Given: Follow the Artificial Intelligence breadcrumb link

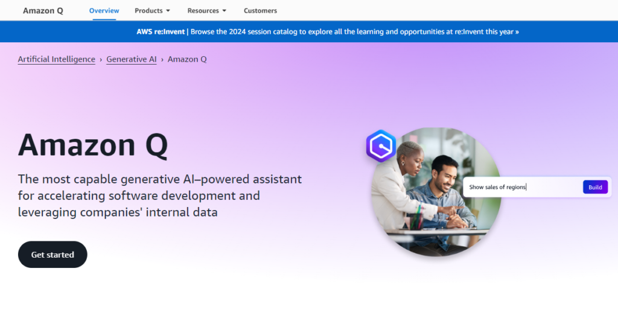Looking at the screenshot, I should (x=56, y=59).
